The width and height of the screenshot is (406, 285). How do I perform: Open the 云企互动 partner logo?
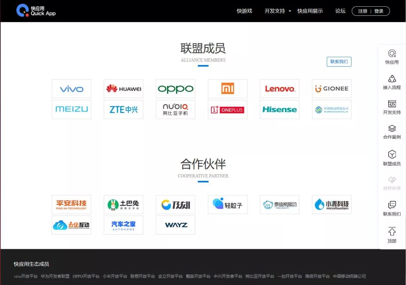[71, 225]
